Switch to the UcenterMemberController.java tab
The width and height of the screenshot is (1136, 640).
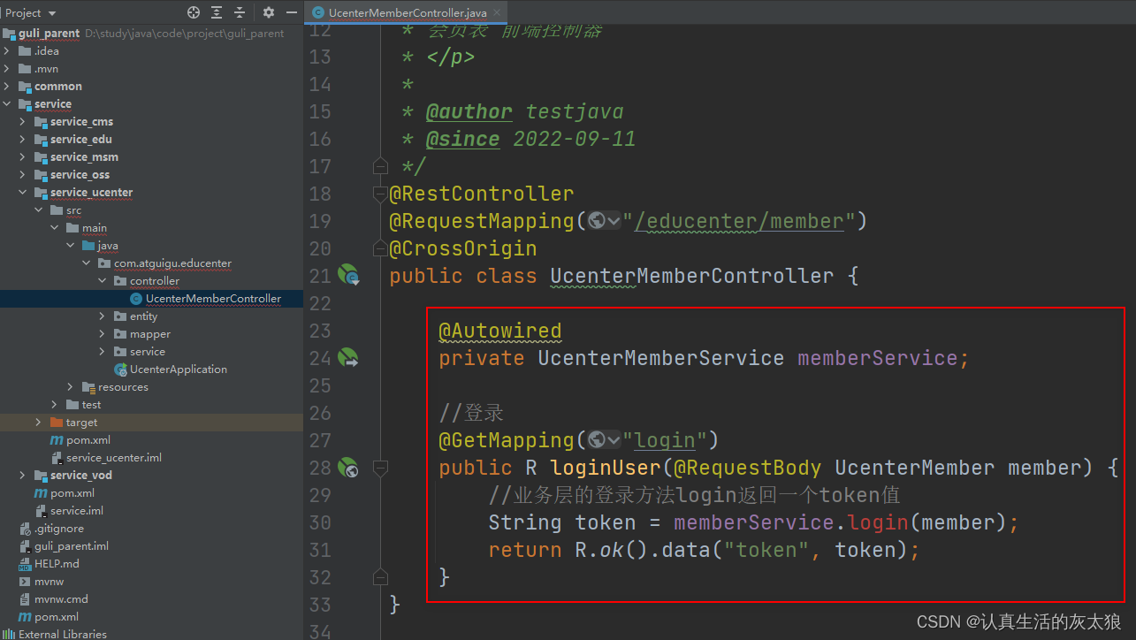(407, 12)
